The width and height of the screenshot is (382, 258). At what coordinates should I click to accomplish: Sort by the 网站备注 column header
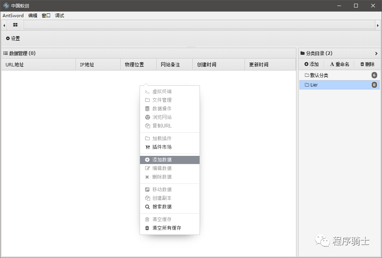click(x=175, y=64)
